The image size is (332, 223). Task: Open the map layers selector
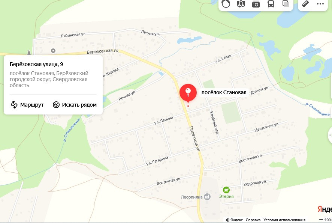[286, 4]
